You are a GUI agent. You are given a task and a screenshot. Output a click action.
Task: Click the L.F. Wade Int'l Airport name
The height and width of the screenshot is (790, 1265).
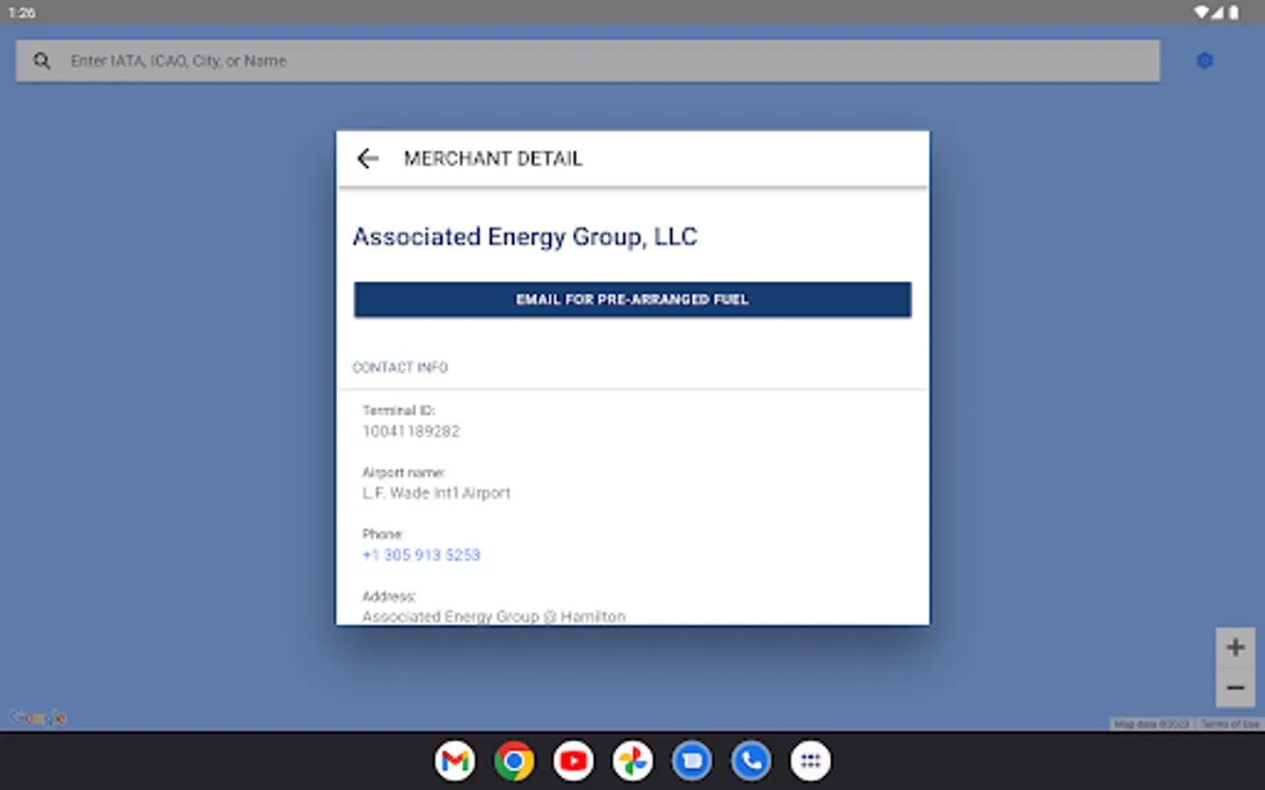click(437, 493)
